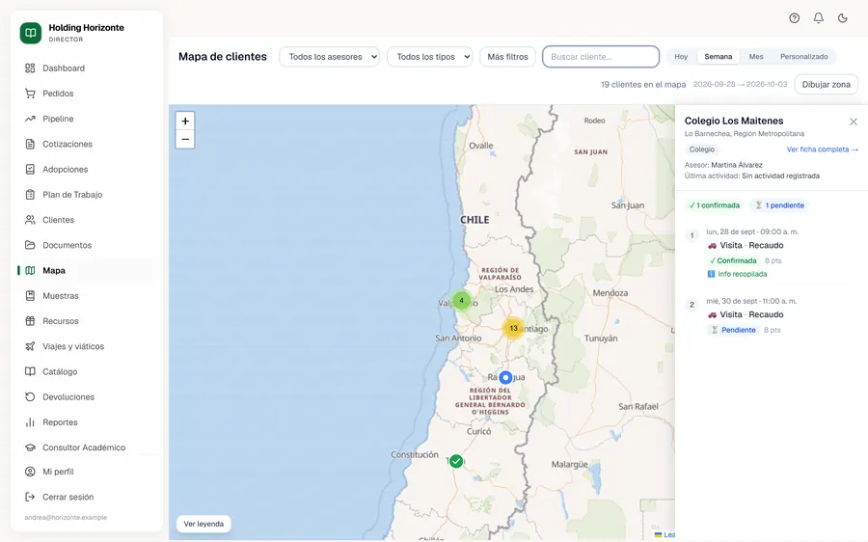
Task: Click the Clientes people icon
Action: [30, 220]
